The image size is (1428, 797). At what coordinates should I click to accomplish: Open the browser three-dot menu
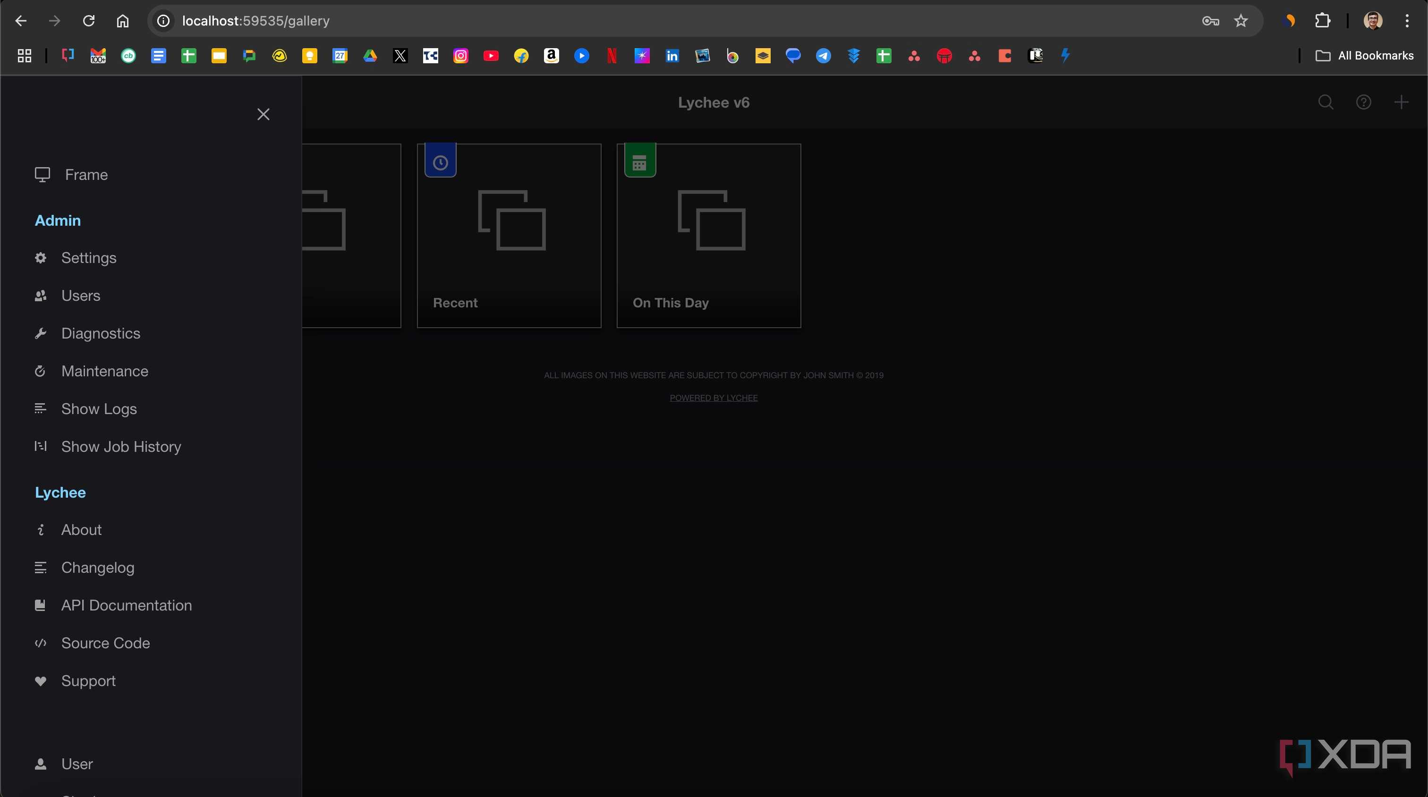coord(1407,21)
